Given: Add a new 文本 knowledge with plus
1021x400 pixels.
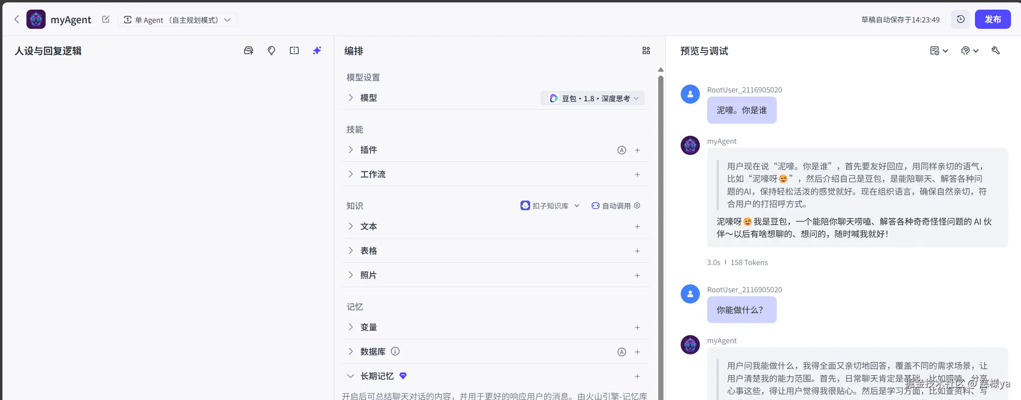Looking at the screenshot, I should pyautogui.click(x=637, y=226).
